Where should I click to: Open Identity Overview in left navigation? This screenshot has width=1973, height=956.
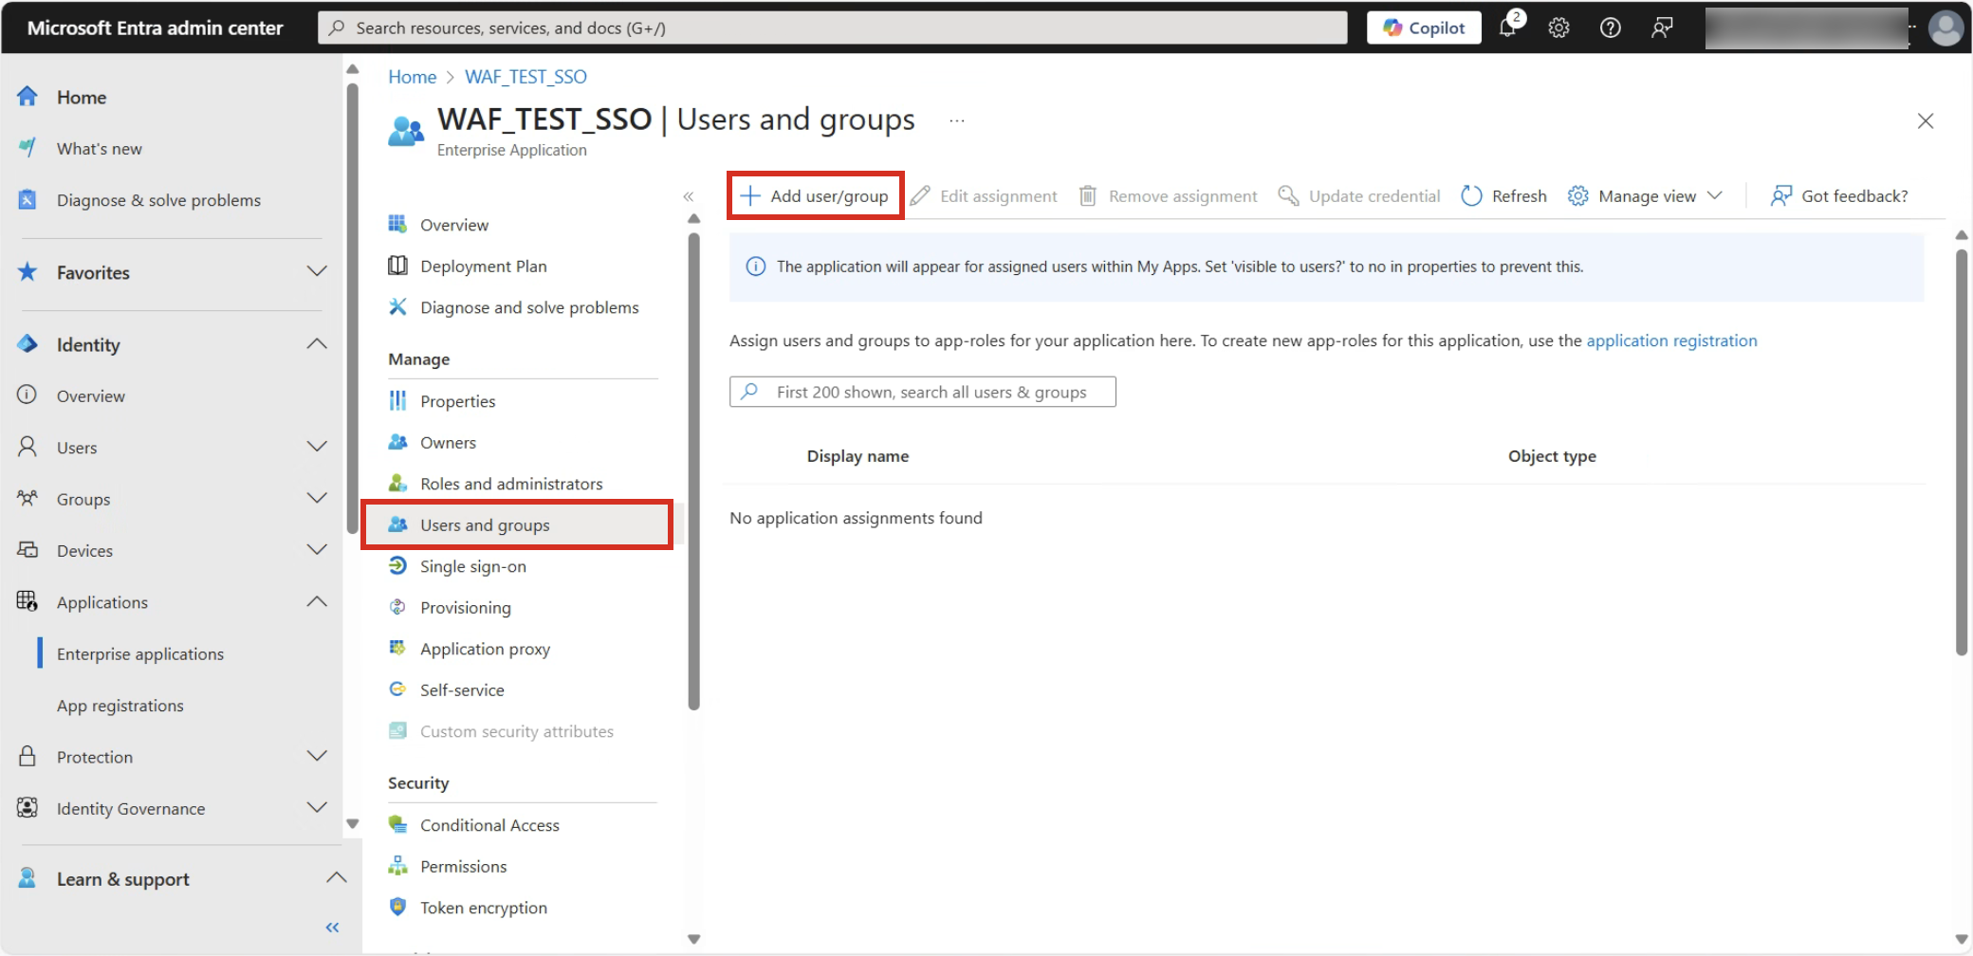[90, 395]
